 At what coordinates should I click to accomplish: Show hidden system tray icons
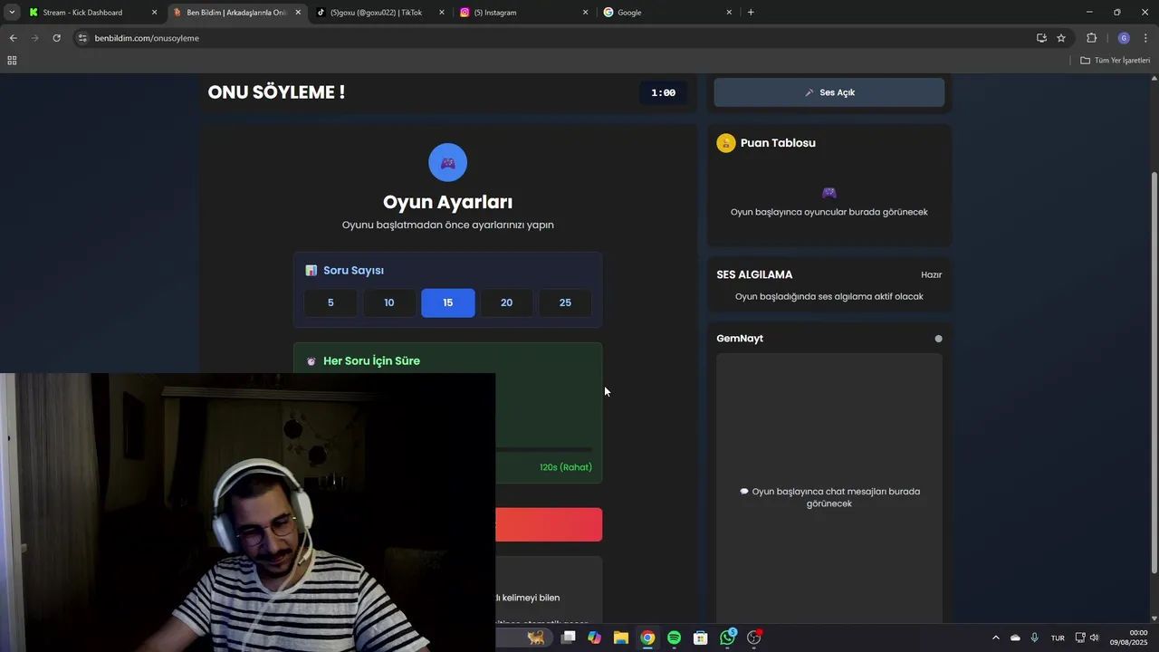(x=995, y=638)
